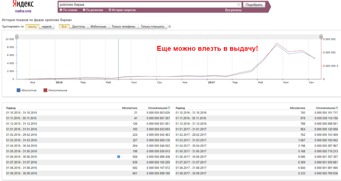Click the Яндекс logo
The image size is (341, 181).
coord(23,4)
